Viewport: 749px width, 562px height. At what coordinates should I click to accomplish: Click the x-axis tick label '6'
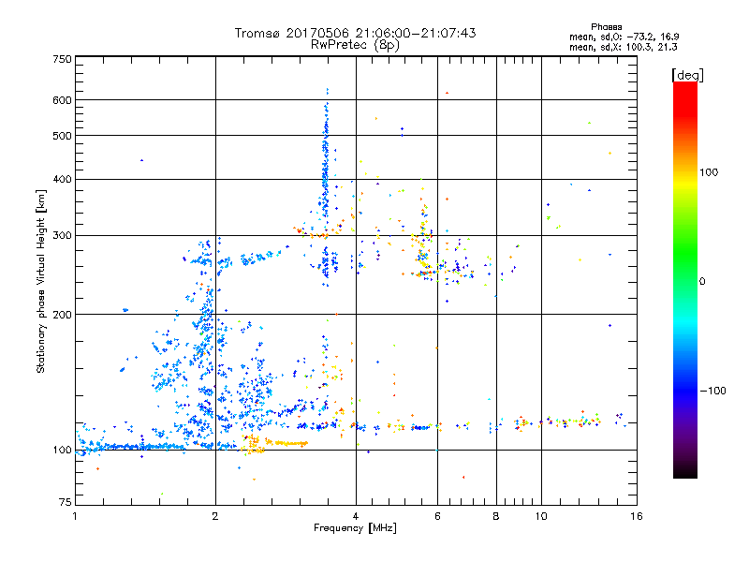(437, 516)
